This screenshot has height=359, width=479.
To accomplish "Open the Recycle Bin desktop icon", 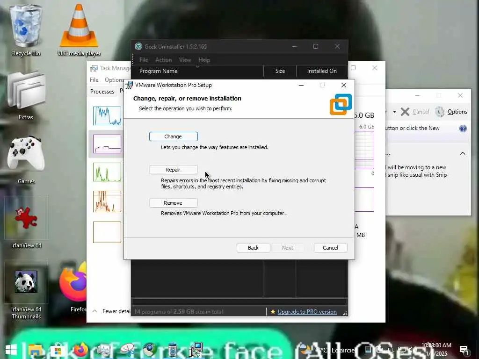I will [26, 30].
